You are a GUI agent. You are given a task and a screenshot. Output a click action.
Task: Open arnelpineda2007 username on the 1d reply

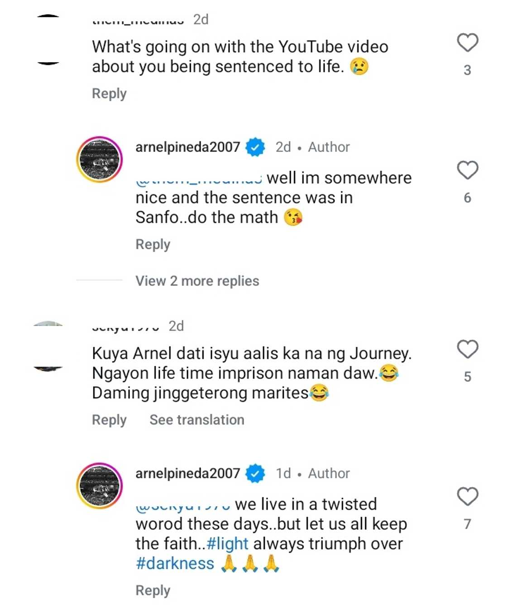(187, 474)
